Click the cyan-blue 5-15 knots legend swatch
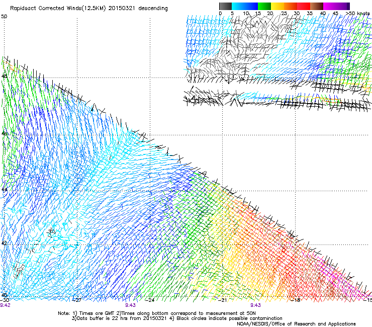 (x=245, y=6)
